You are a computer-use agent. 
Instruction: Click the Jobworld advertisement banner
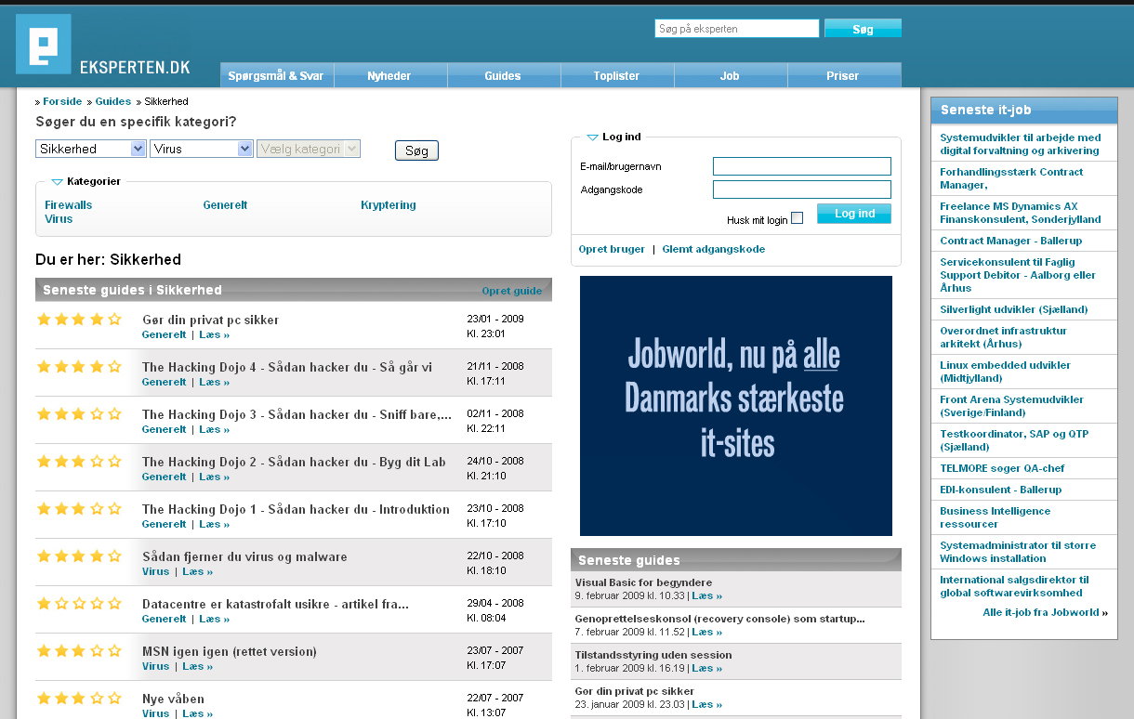735,406
